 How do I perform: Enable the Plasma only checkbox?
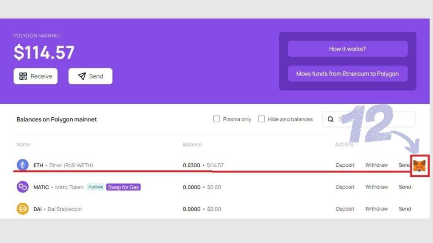216,119
